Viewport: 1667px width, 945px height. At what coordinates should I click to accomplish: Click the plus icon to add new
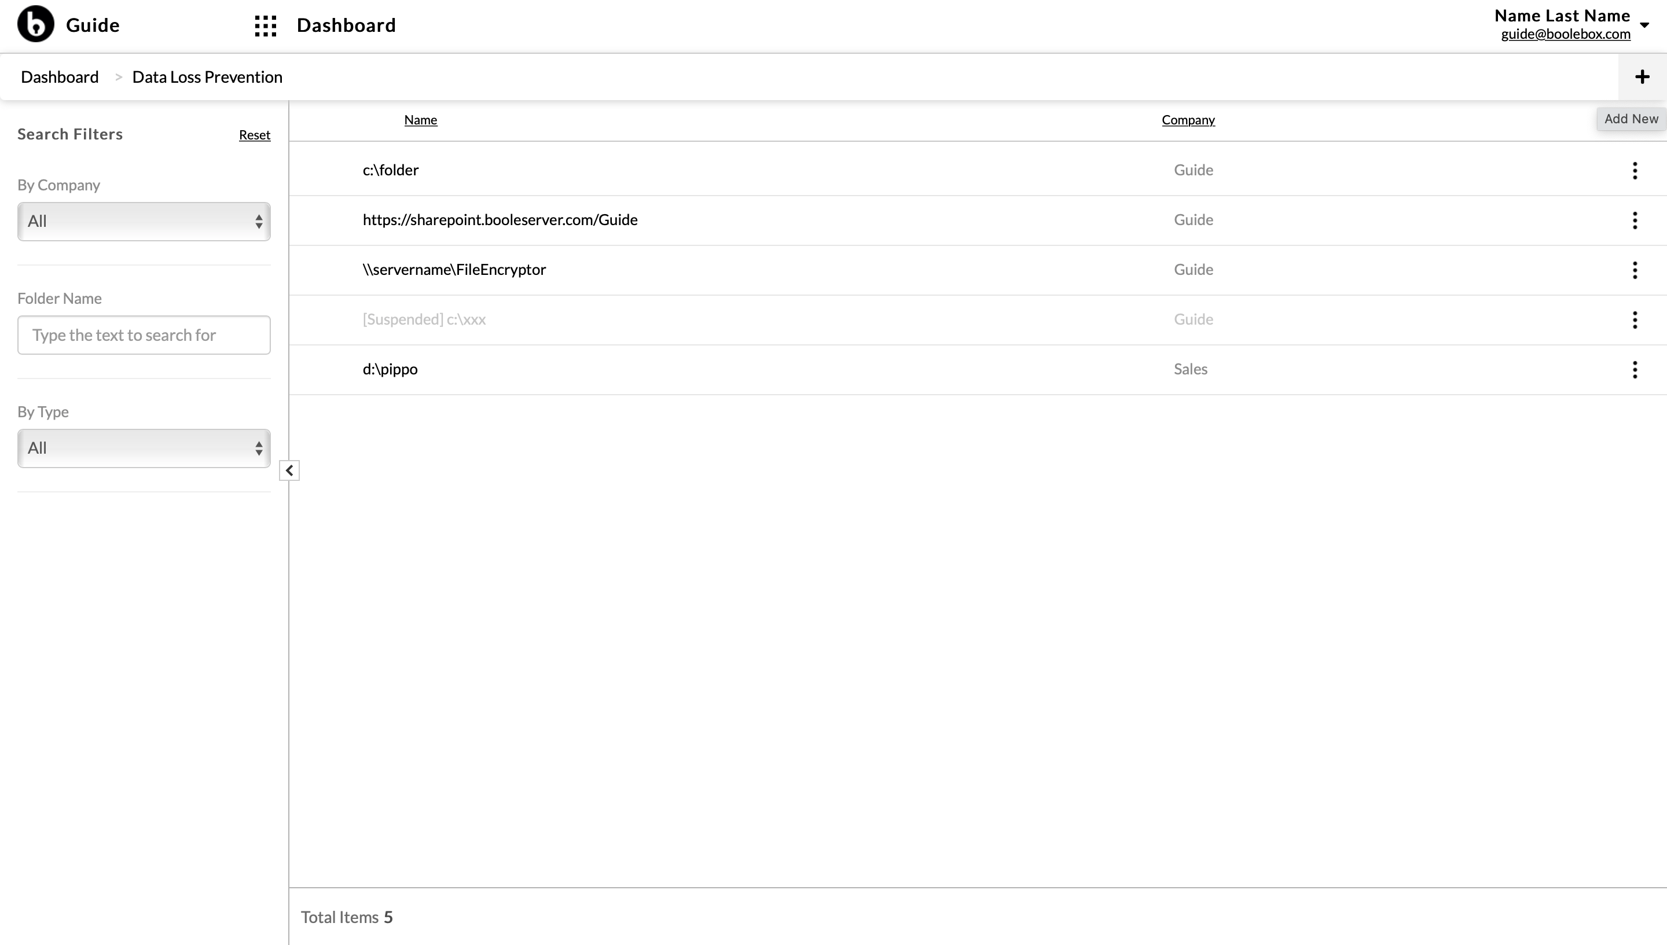click(1642, 76)
